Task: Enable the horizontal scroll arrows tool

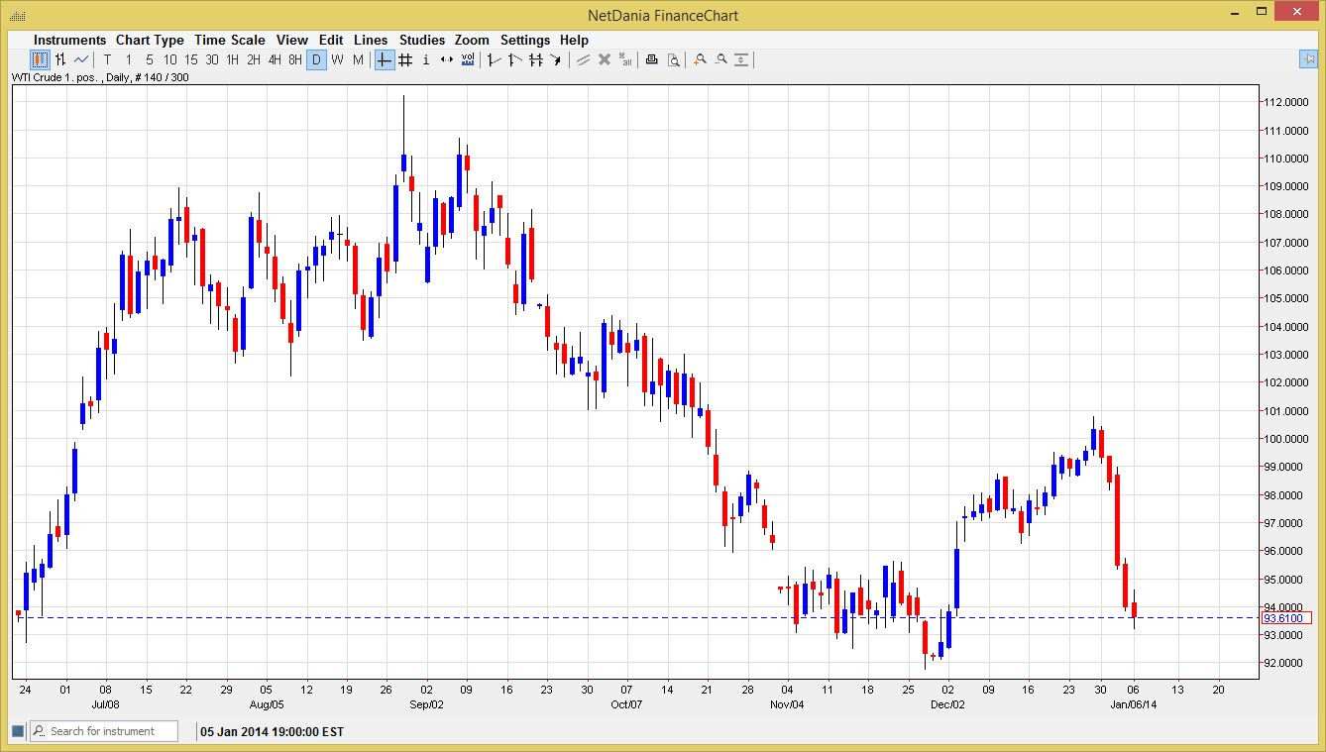Action: tap(446, 59)
